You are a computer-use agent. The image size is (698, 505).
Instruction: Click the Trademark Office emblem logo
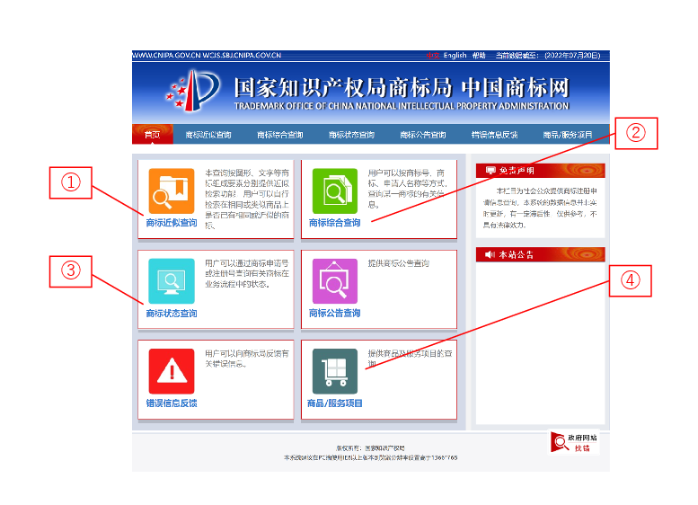point(193,91)
